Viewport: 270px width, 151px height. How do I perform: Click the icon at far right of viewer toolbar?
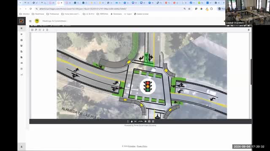coord(248,30)
